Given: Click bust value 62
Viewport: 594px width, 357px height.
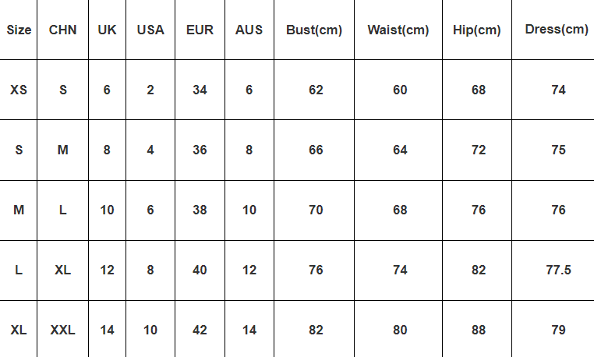Looking at the screenshot, I should [314, 90].
